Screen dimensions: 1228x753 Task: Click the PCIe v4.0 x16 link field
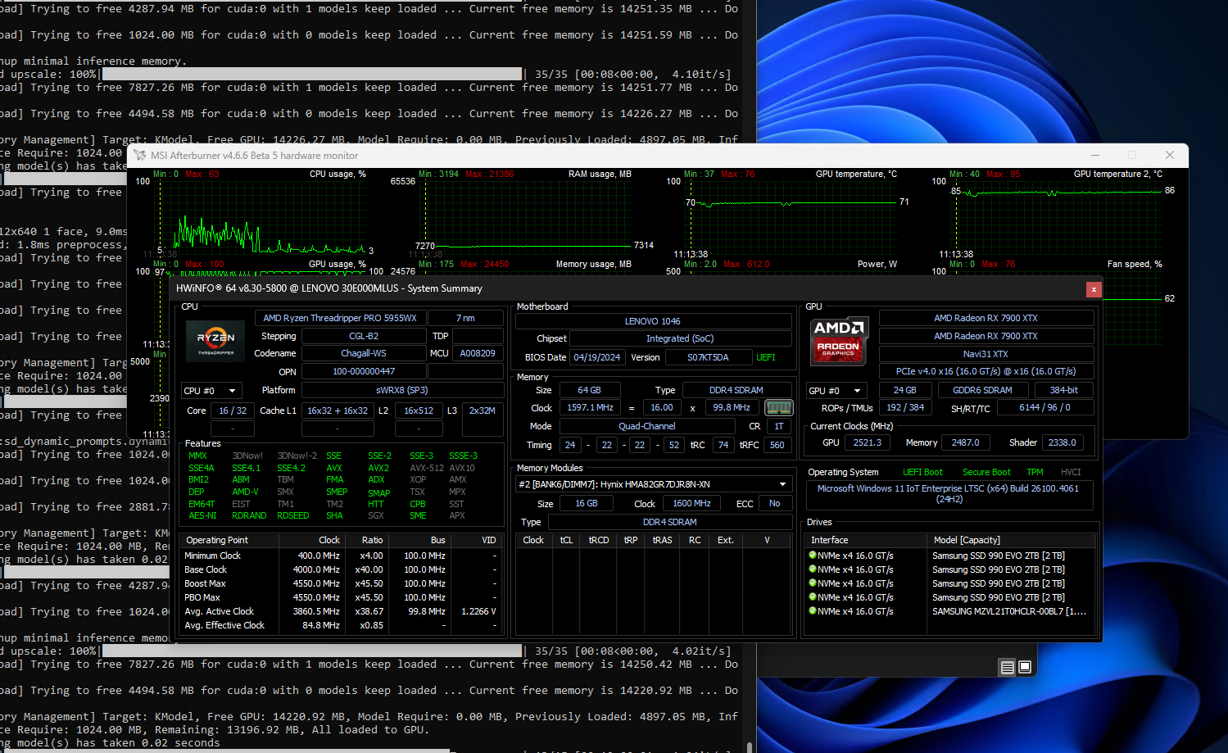tap(986, 371)
